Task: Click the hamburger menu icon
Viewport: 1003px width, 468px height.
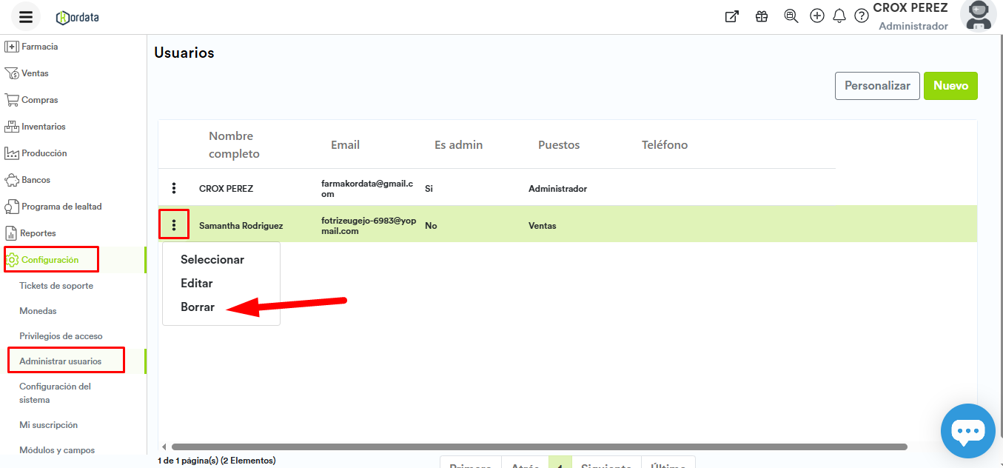Action: tap(26, 17)
